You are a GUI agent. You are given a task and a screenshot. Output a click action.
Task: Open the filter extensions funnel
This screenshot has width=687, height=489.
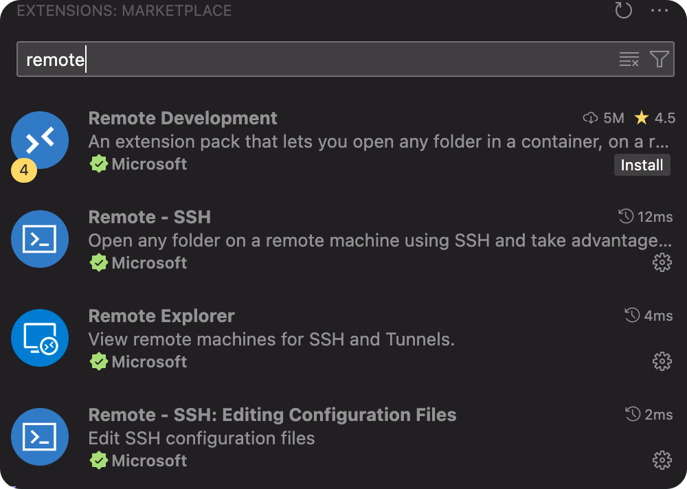pos(659,59)
